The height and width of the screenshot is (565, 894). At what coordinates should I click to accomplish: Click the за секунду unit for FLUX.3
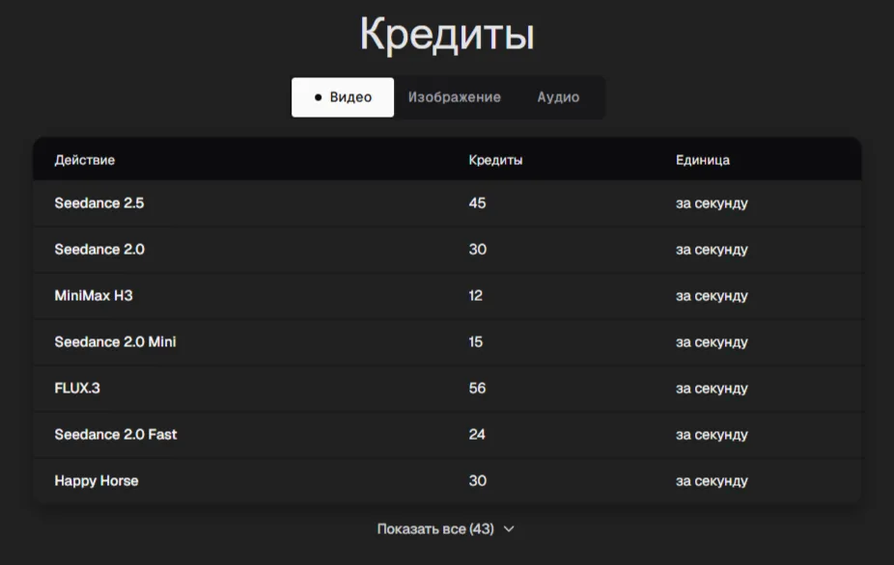coord(712,389)
